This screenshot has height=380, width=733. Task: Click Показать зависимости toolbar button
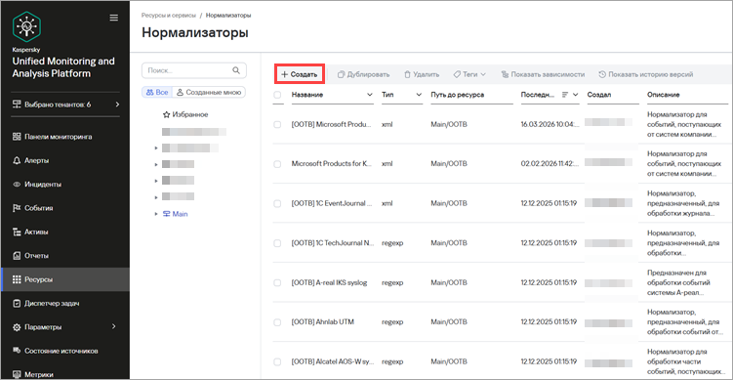click(x=543, y=74)
